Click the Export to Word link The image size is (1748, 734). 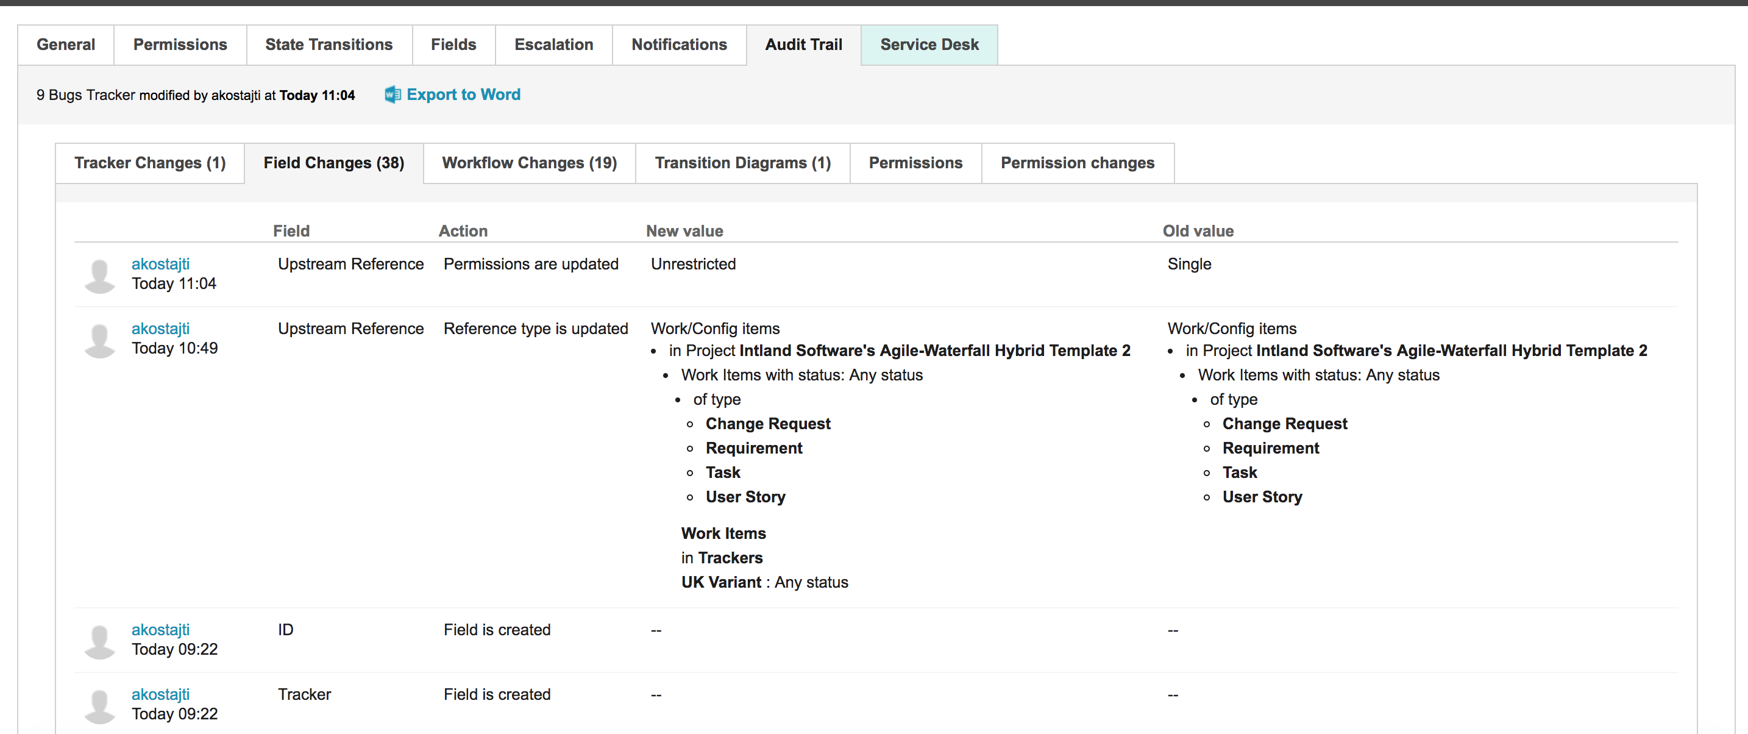(463, 94)
